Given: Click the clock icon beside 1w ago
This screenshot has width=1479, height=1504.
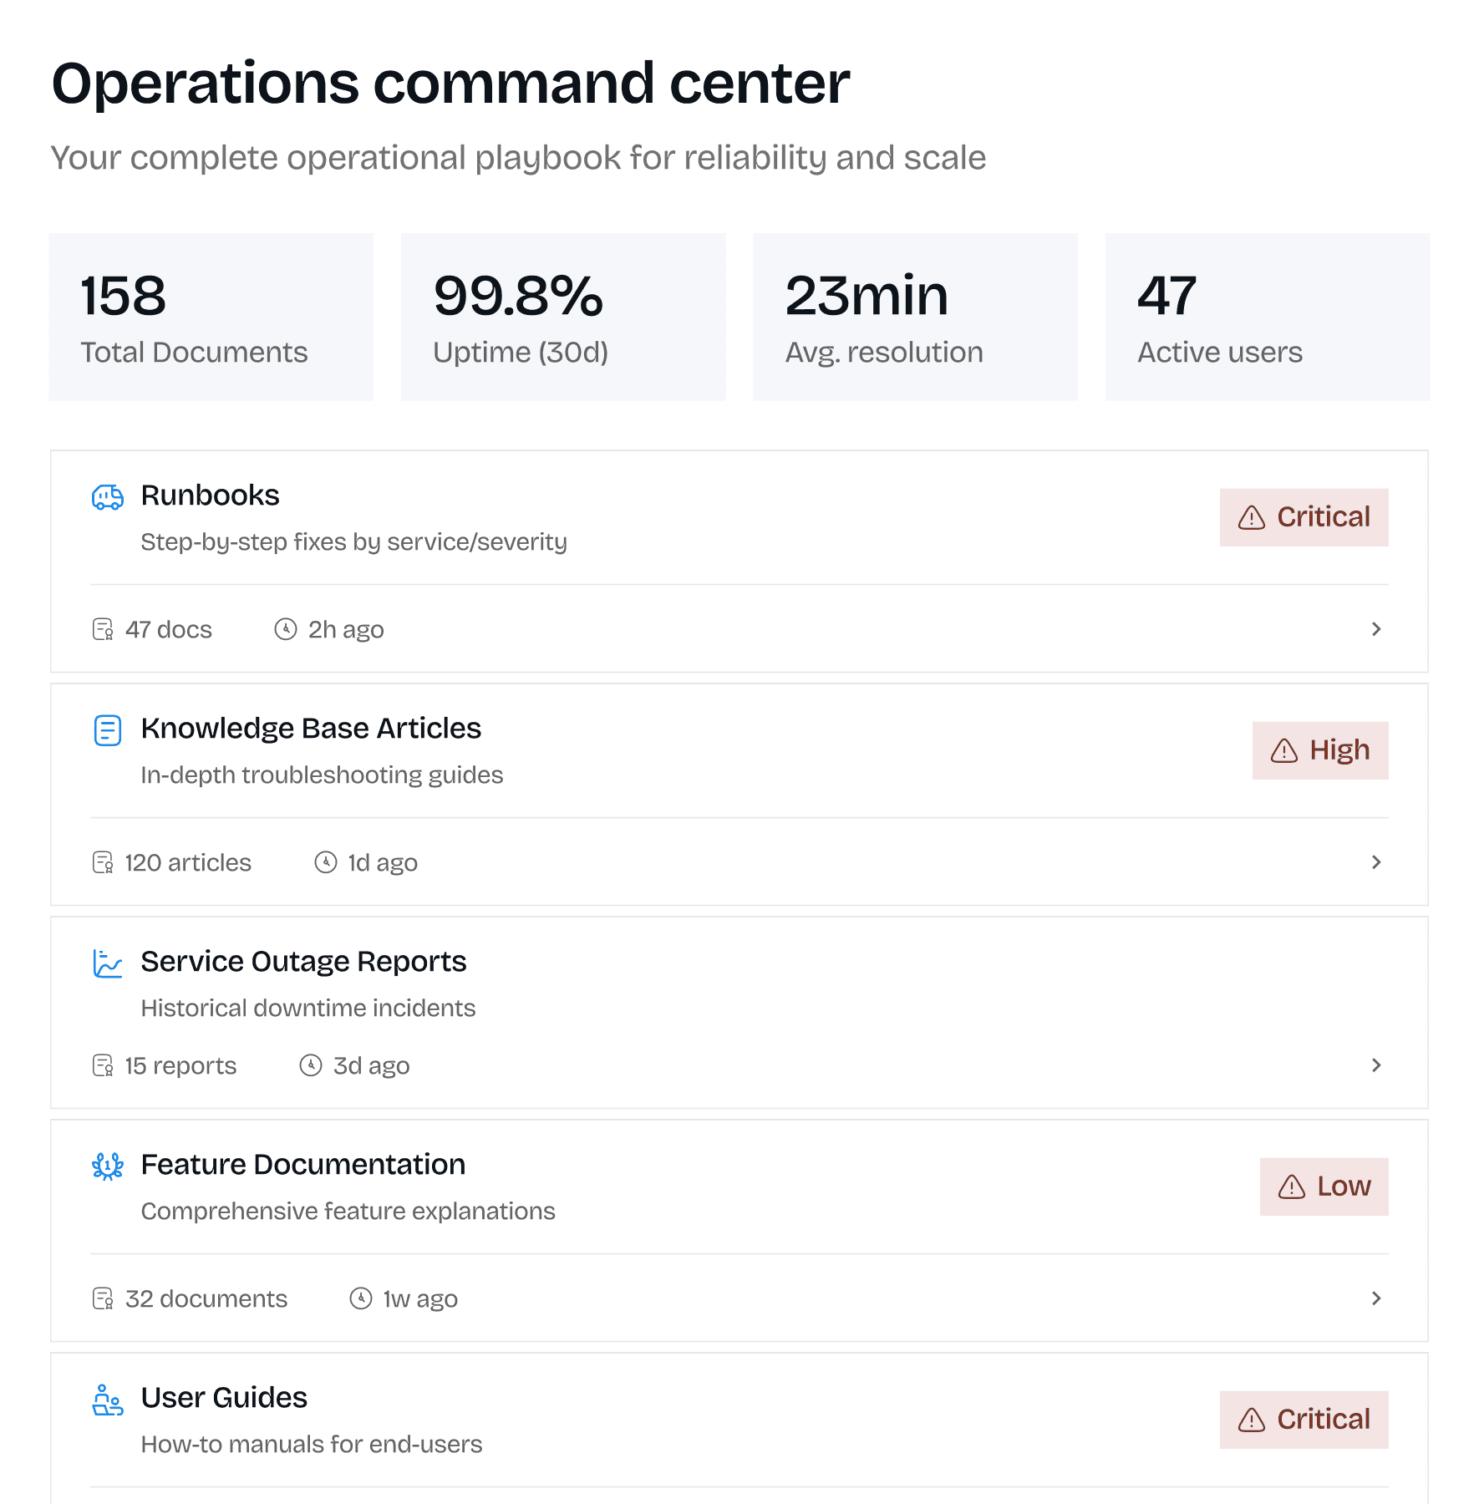Looking at the screenshot, I should tap(360, 1298).
